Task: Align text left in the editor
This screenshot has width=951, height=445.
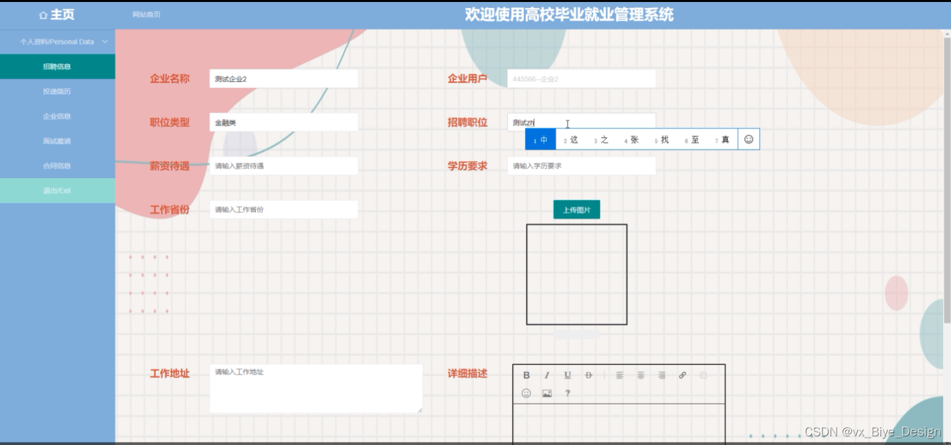Action: 620,375
